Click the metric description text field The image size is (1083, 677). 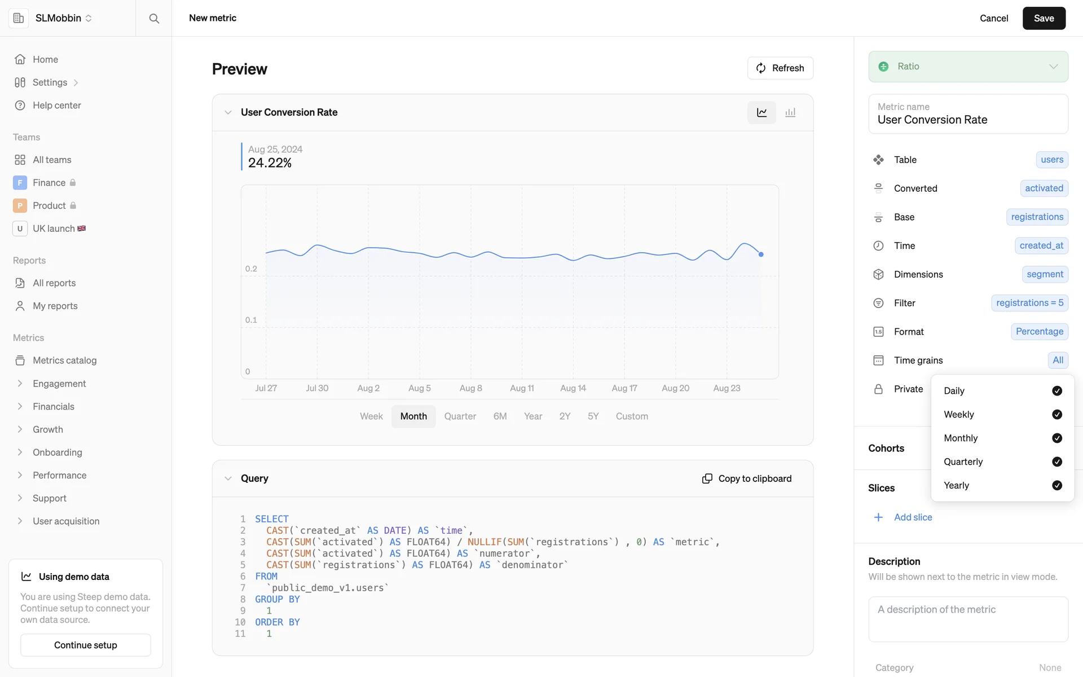968,619
